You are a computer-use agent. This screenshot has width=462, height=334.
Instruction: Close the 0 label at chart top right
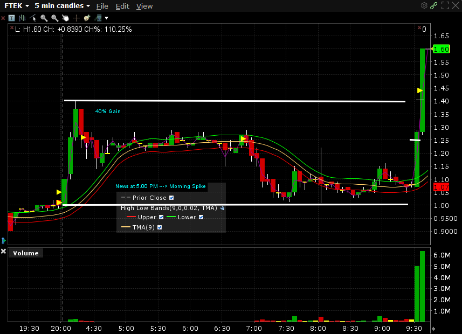tap(419, 27)
